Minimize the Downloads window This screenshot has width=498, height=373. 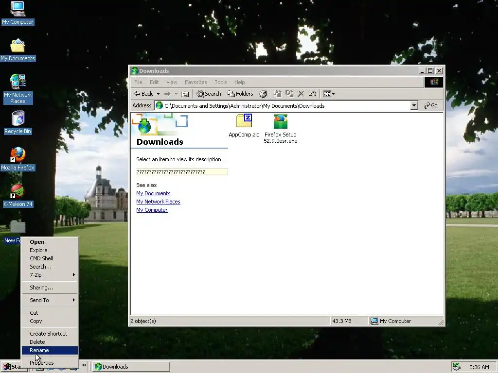point(422,71)
